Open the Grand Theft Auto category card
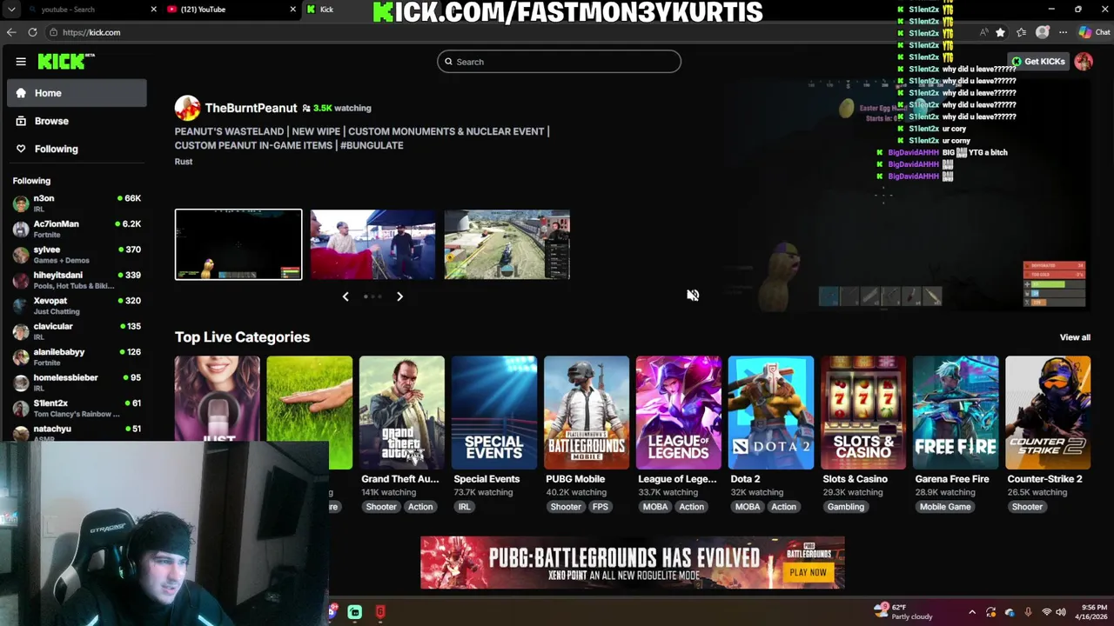The width and height of the screenshot is (1114, 626). 402,413
